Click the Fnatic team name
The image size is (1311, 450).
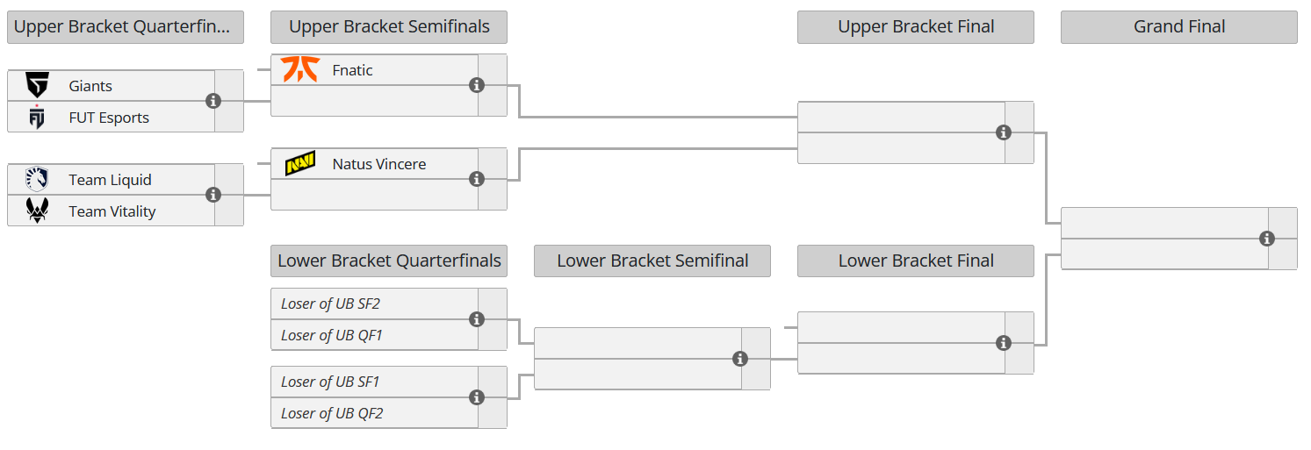pyautogui.click(x=352, y=70)
